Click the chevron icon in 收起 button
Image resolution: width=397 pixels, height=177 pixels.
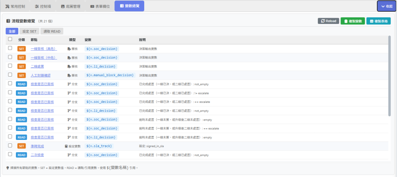point(383,6)
